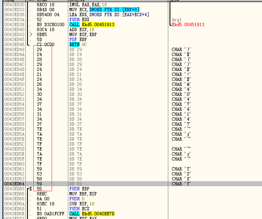Select the Arg1 comment entry
The width and height of the screenshot is (262, 219).
coord(177,20)
